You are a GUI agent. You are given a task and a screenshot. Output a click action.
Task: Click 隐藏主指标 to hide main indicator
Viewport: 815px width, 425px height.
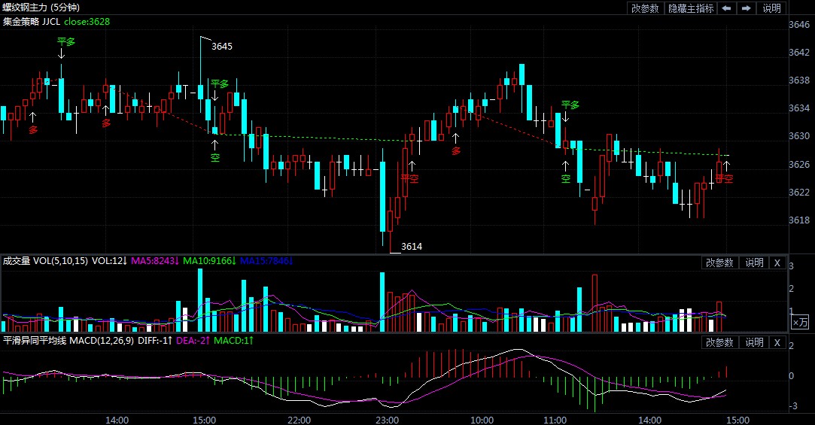(691, 8)
